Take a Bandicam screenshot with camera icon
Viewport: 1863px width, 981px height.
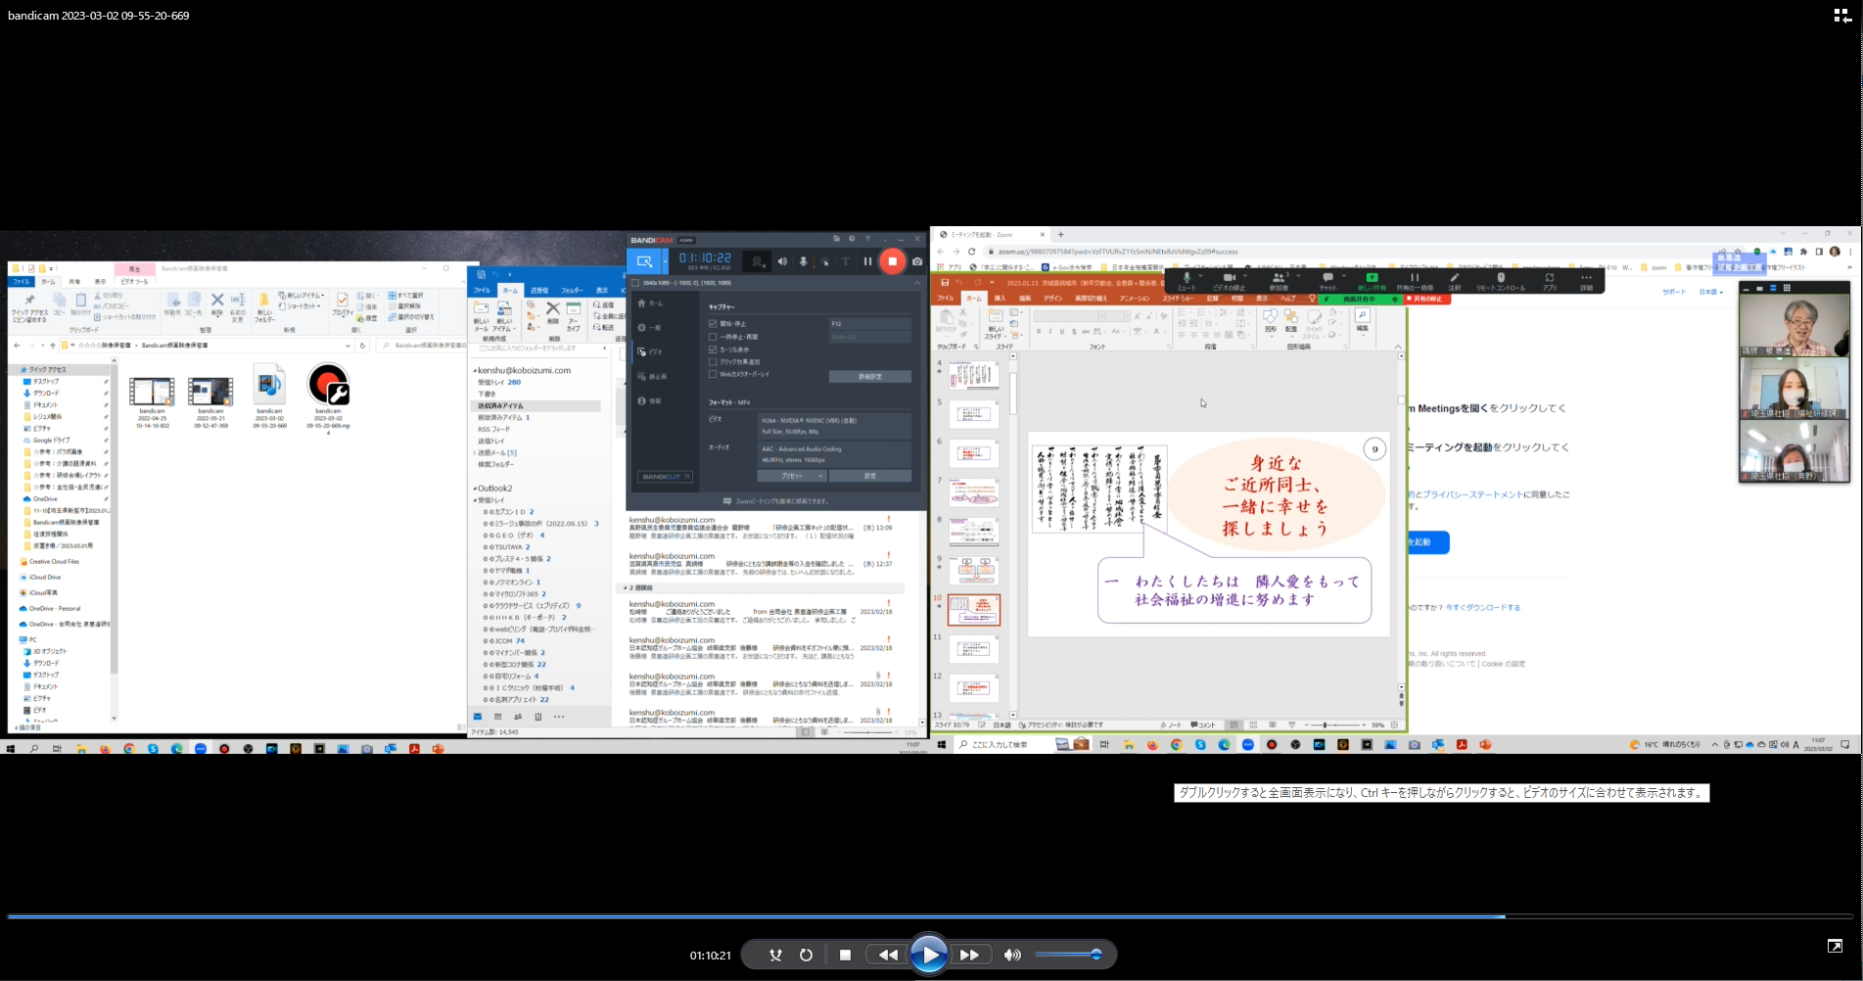pyautogui.click(x=917, y=261)
